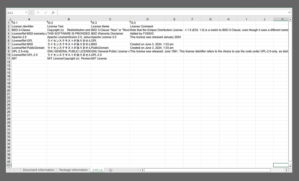299x181 pixels.
Task: Select row 25 header
Action: coord(9,108)
